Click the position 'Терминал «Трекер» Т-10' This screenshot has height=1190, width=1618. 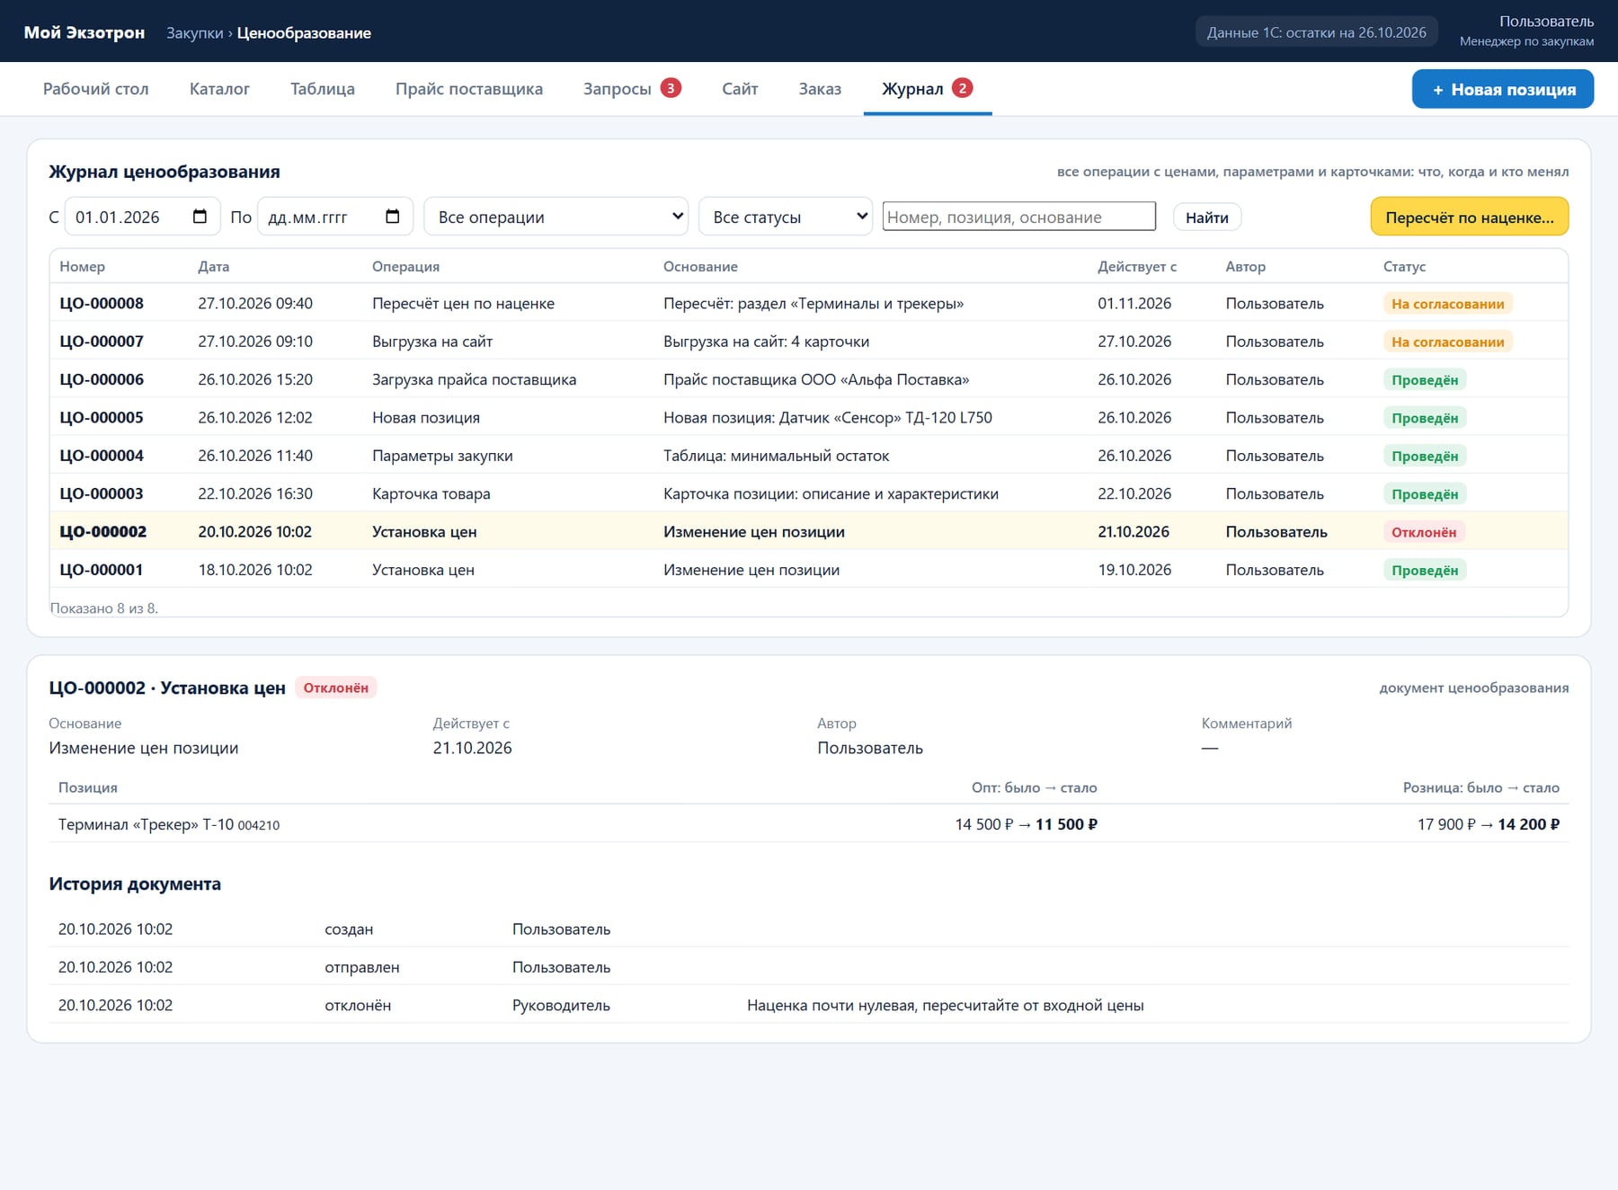[x=146, y=824]
